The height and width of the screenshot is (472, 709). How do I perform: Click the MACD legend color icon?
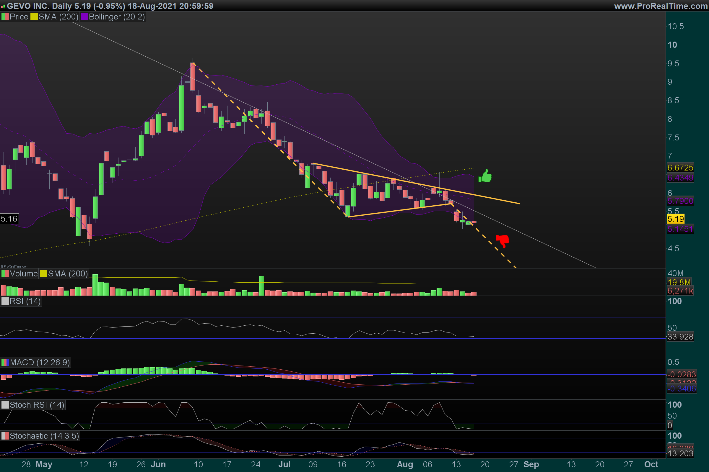click(x=5, y=363)
